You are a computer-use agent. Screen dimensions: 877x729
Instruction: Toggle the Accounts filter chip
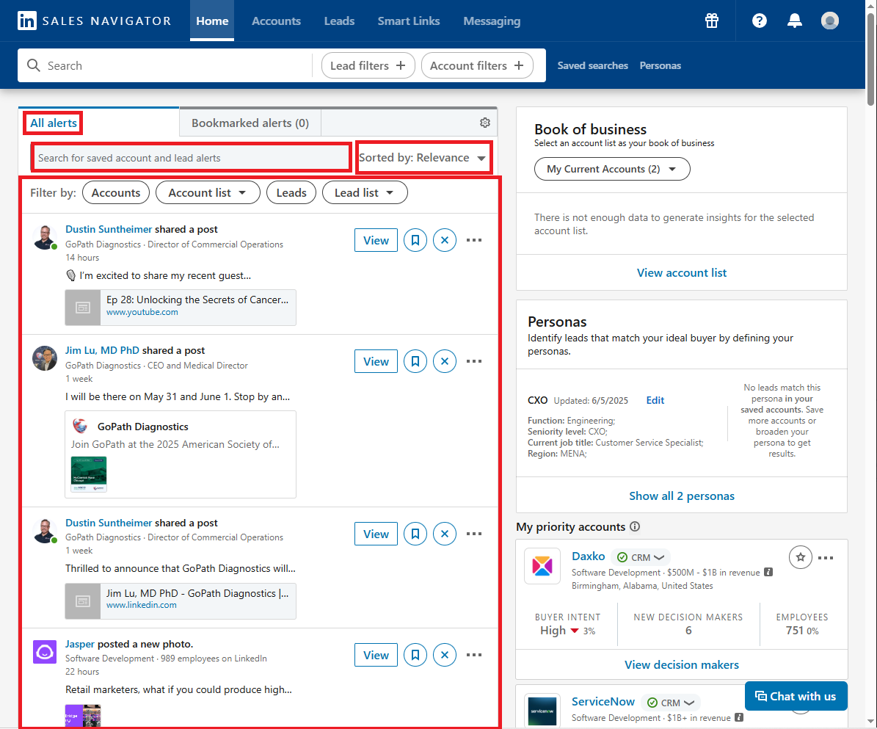tap(116, 192)
